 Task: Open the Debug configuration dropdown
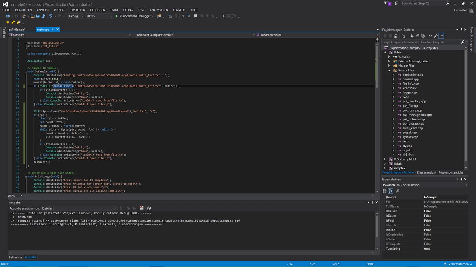[76, 16]
